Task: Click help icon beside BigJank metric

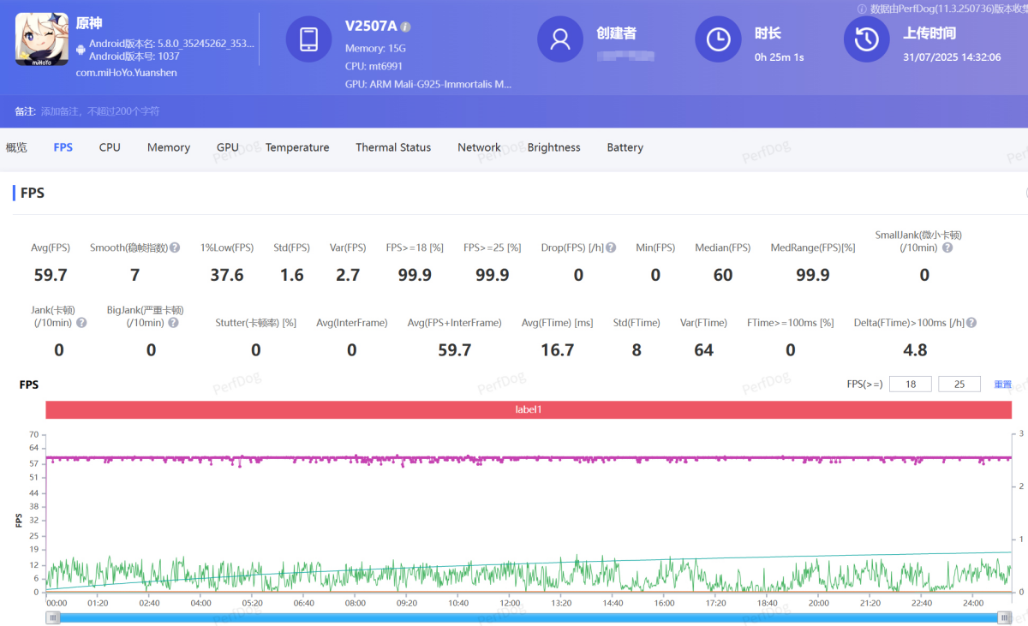Action: (173, 323)
